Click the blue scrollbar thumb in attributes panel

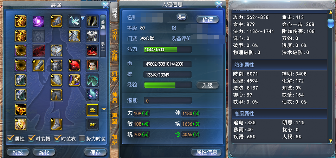[x=330, y=23]
